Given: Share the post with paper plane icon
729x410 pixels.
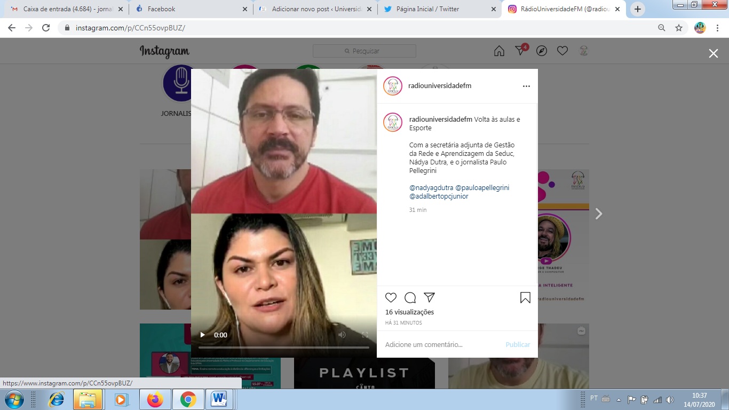Looking at the screenshot, I should pos(429,297).
